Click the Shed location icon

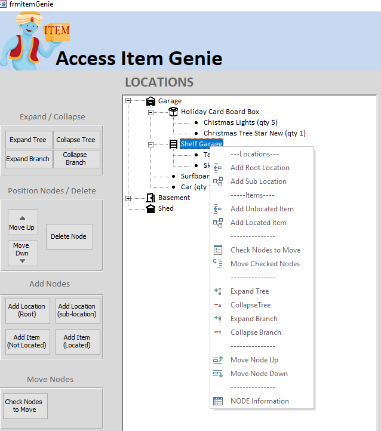tap(151, 208)
